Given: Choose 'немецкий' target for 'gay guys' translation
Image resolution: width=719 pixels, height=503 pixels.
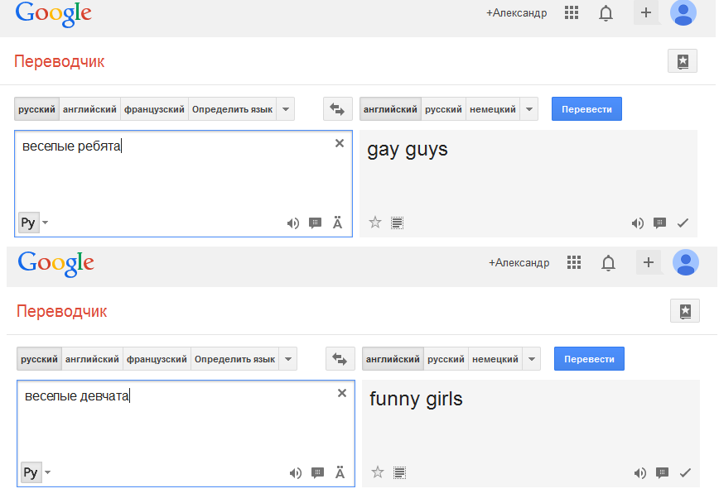Looking at the screenshot, I should pyautogui.click(x=492, y=109).
